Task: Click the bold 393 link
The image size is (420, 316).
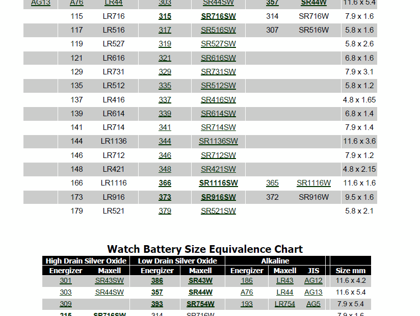Action: pyautogui.click(x=157, y=304)
